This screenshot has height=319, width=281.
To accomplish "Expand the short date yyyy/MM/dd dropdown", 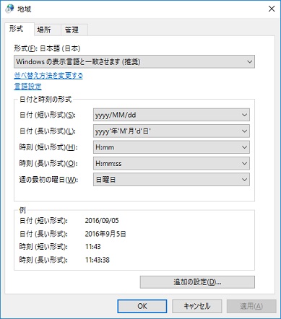I will point(171,115).
